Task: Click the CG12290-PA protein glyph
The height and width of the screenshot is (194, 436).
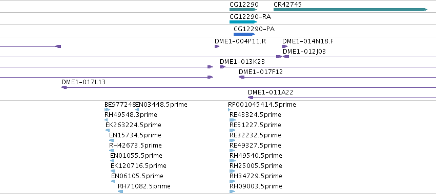Action: click(x=244, y=34)
